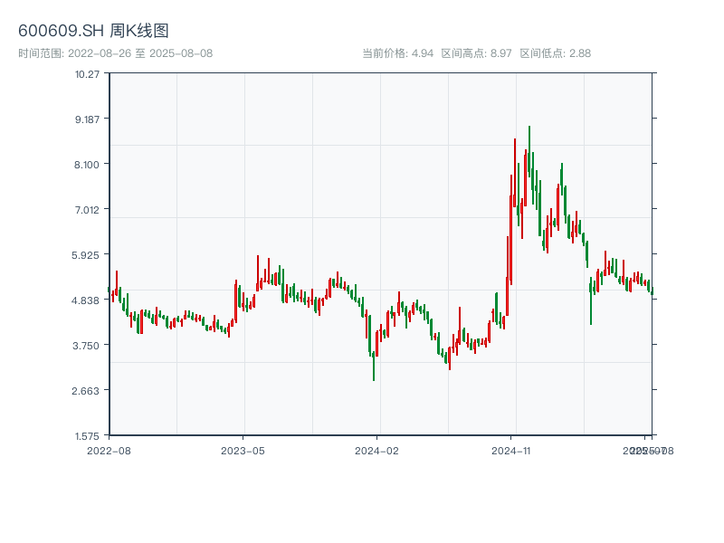
Task: Click the x-axis label 2024-02
Action: tap(376, 451)
